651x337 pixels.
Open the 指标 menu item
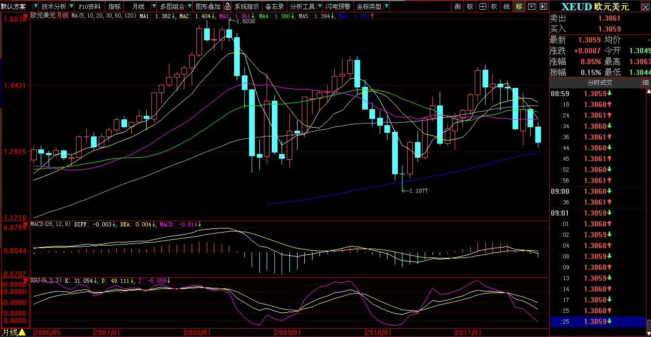tap(115, 7)
